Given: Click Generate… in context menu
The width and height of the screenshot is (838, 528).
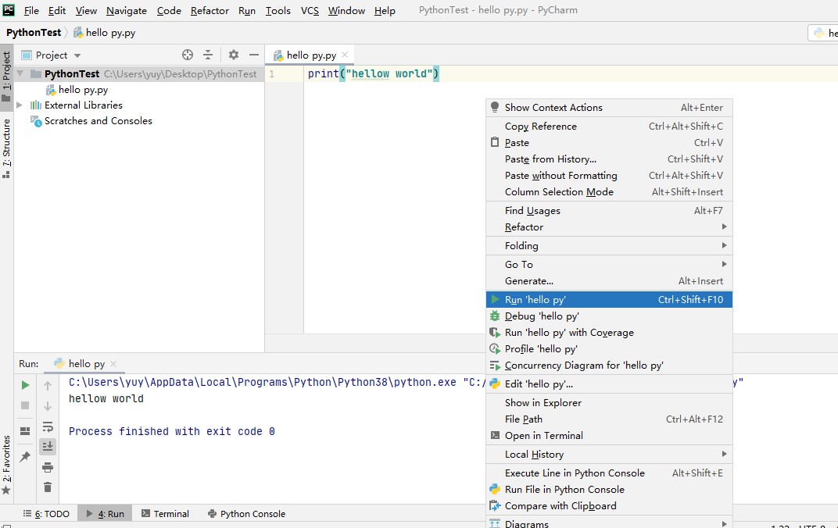Looking at the screenshot, I should [x=609, y=281].
